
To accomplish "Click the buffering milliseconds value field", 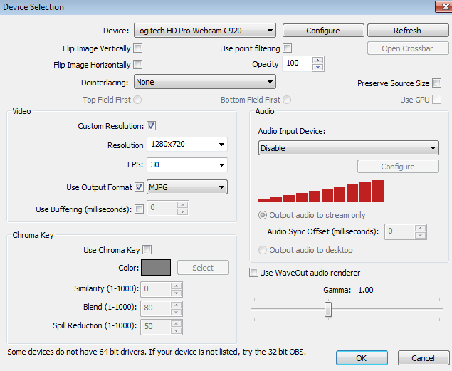I will 162,208.
